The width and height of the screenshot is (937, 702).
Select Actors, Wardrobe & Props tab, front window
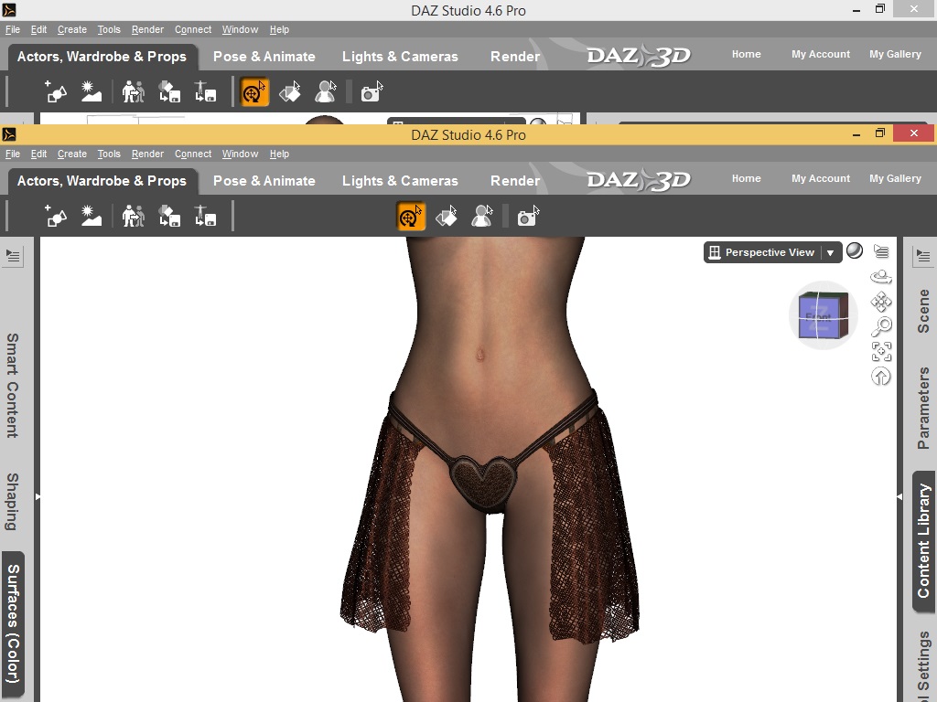102,181
